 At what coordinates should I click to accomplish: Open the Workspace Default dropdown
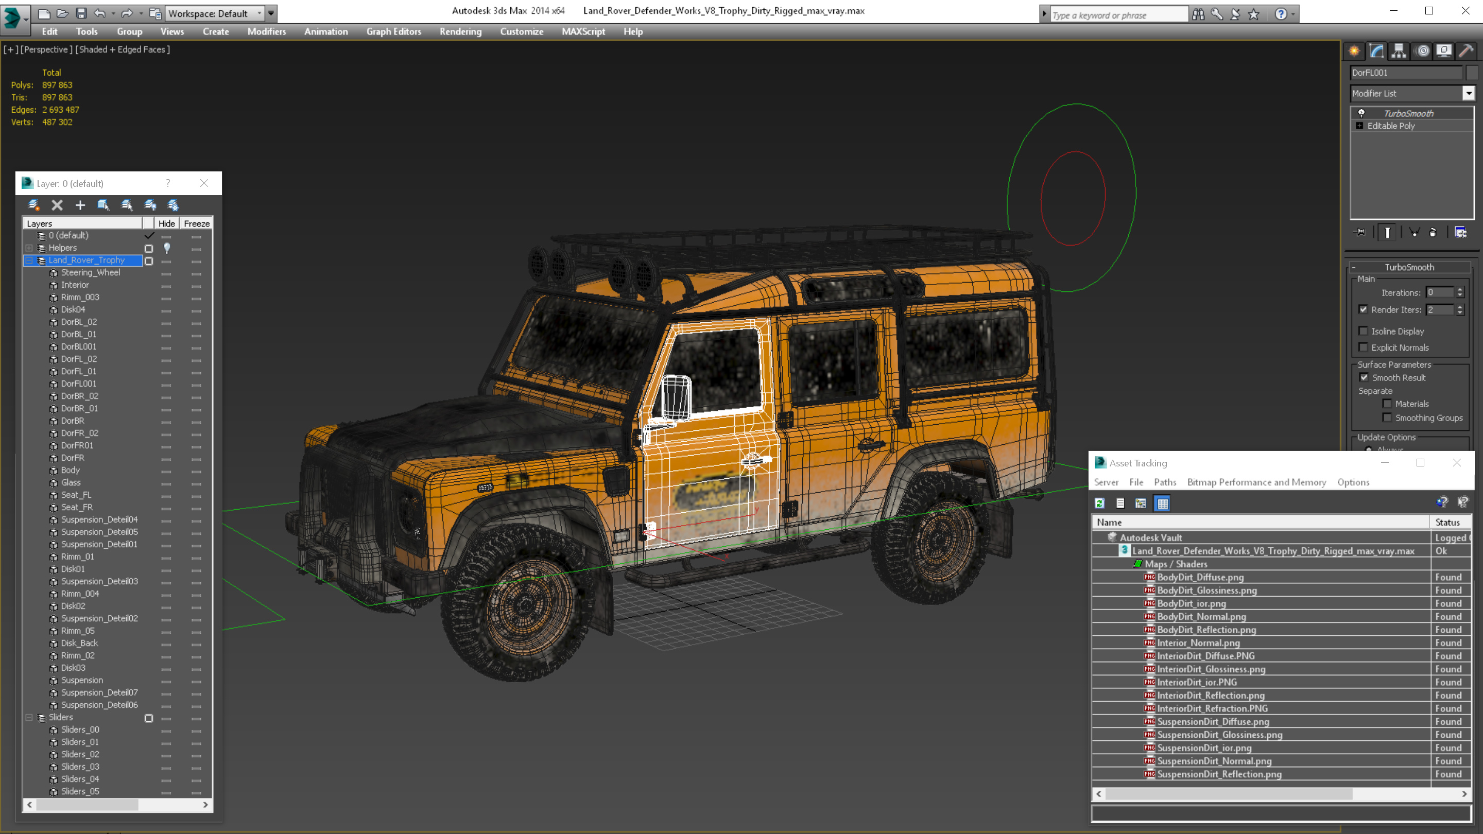tap(215, 13)
